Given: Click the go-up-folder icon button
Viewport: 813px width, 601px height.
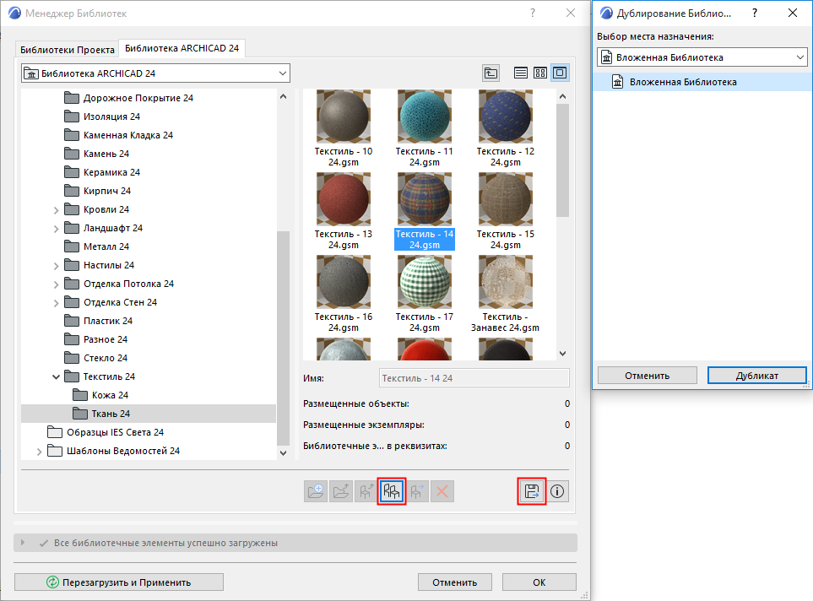Looking at the screenshot, I should tap(491, 73).
